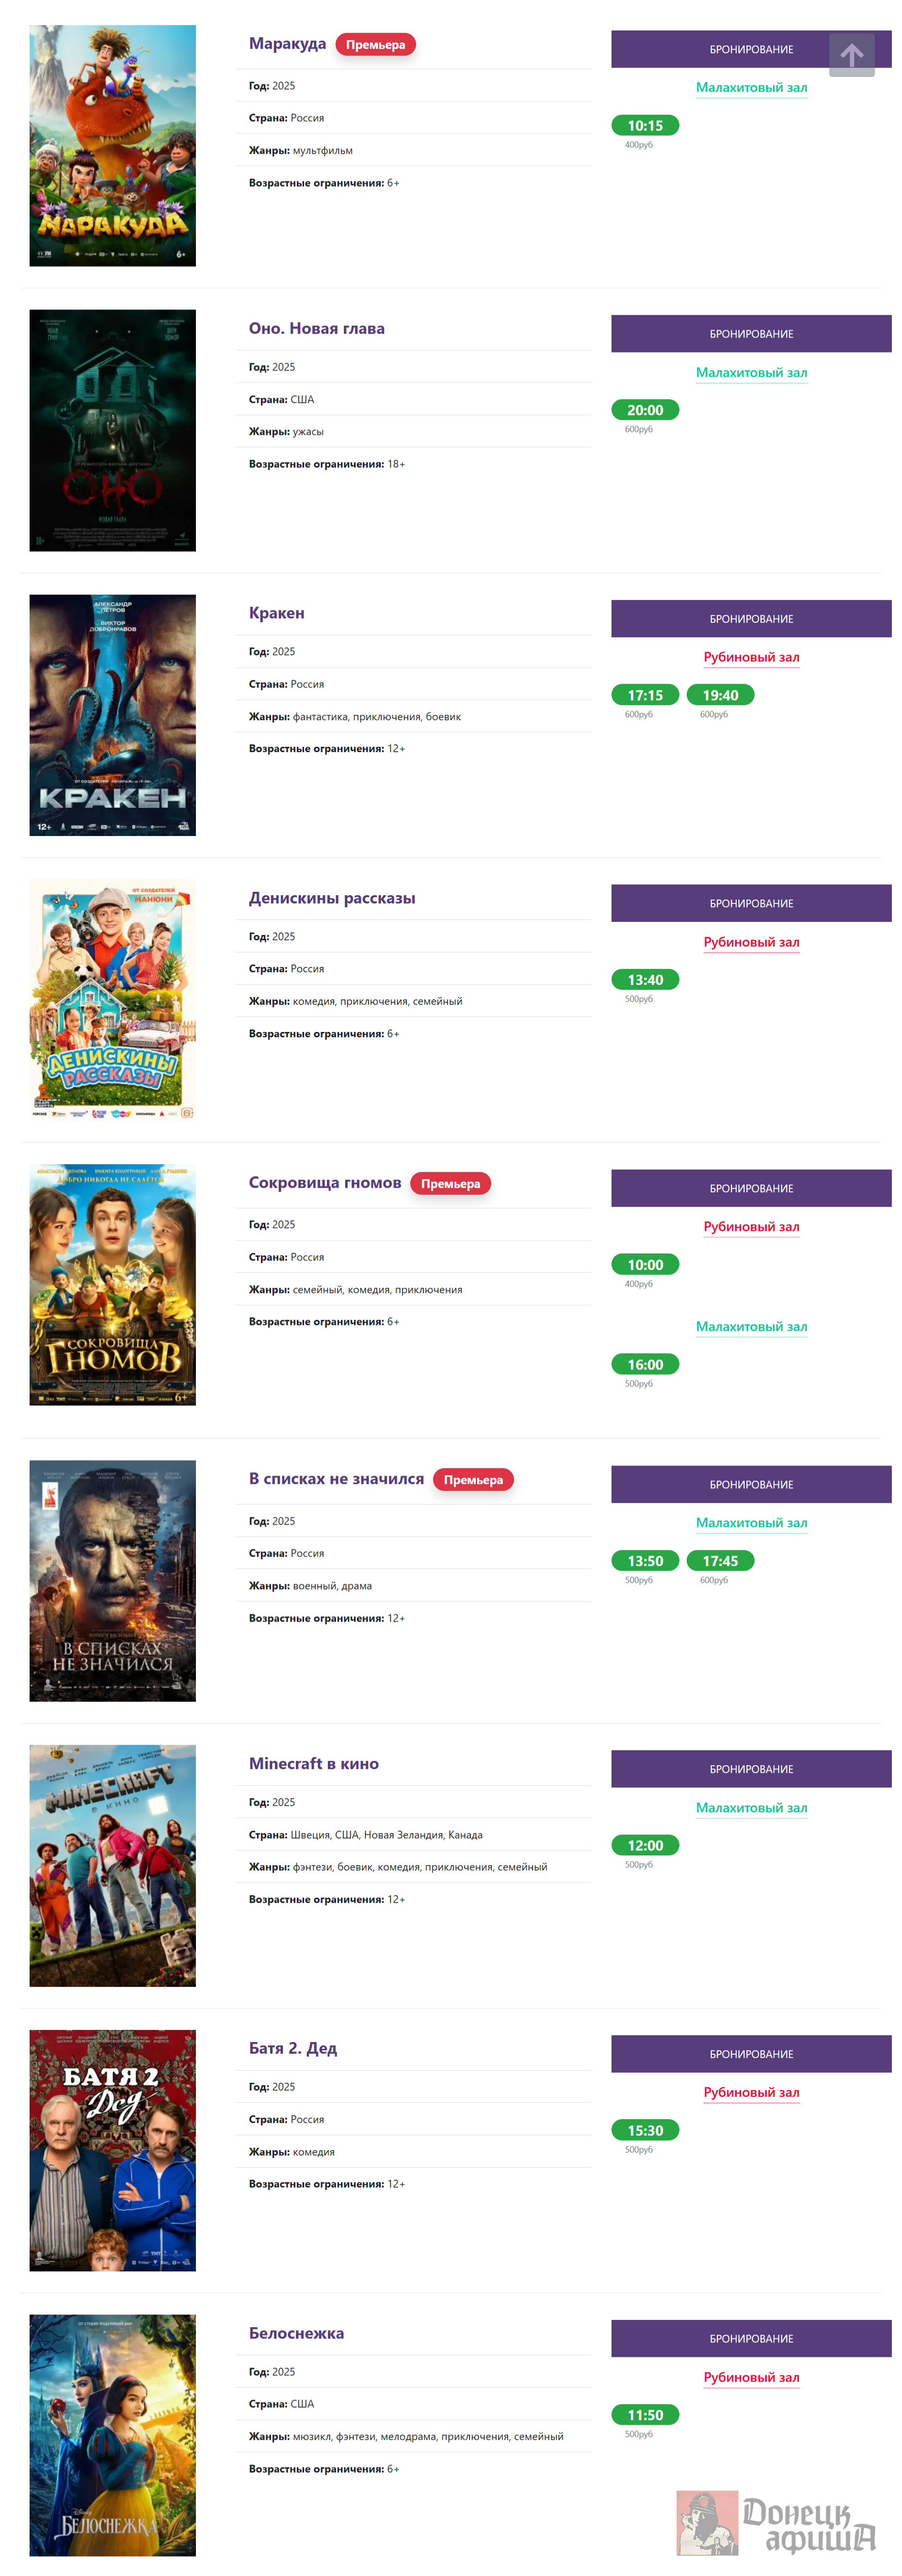Choose the 20:00 session for Оно
Viewport: 902px width, 2576px height.
[645, 410]
